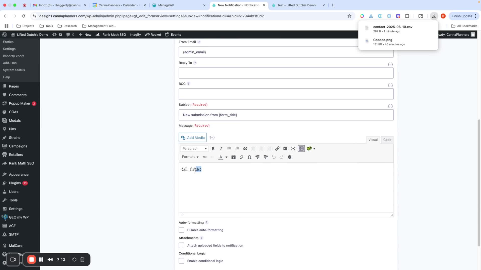The image size is (481, 270).
Task: Check the Disable auto-formatting checkbox
Action: tap(181, 230)
